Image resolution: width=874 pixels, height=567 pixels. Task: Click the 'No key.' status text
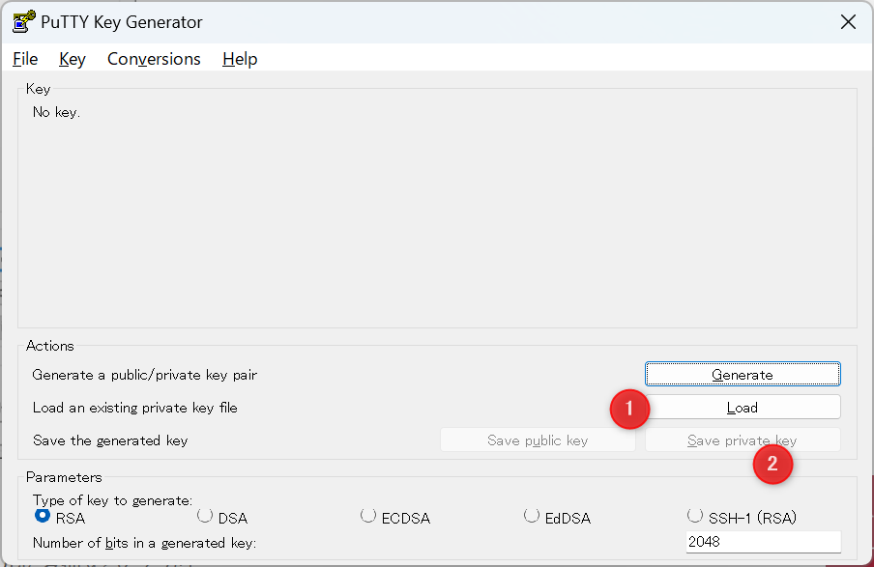[x=56, y=112]
